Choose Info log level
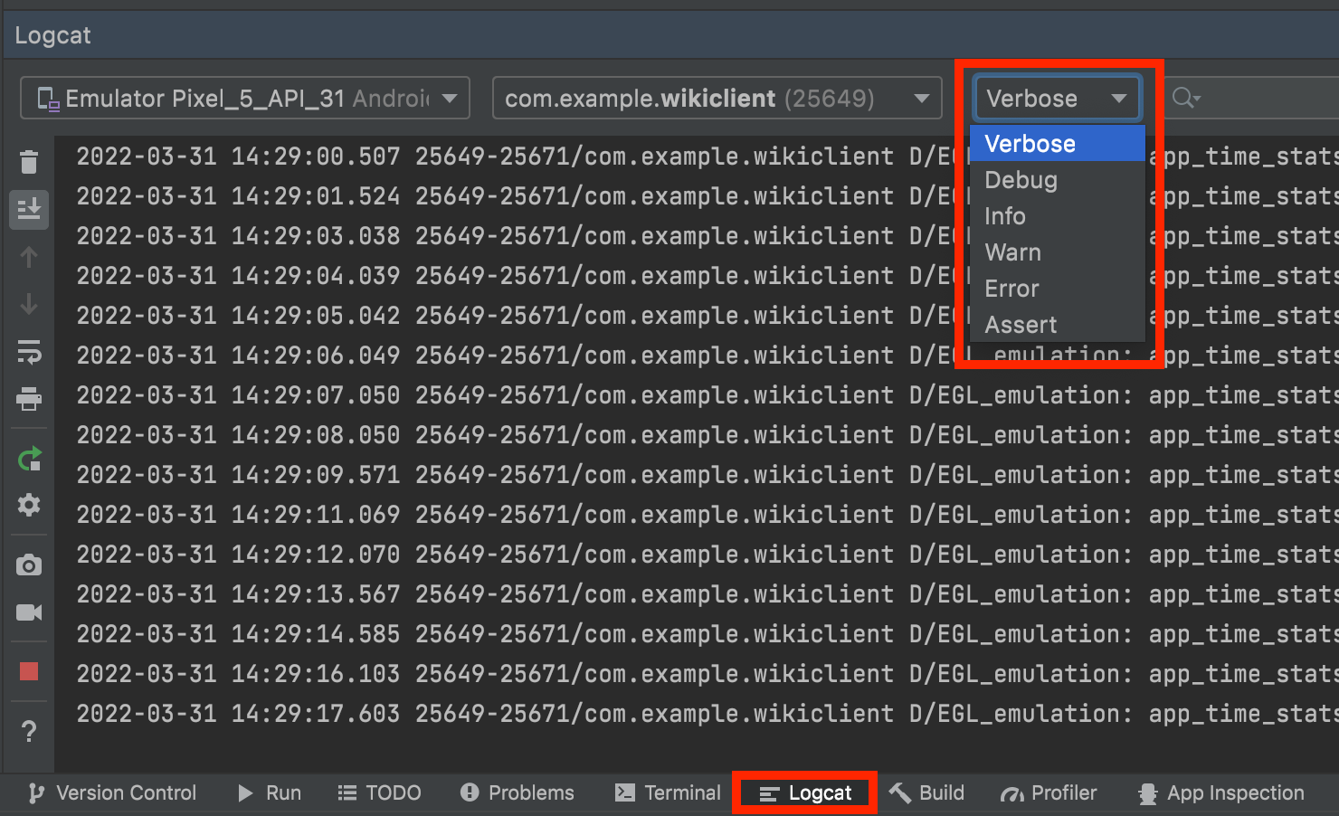 pyautogui.click(x=1058, y=215)
